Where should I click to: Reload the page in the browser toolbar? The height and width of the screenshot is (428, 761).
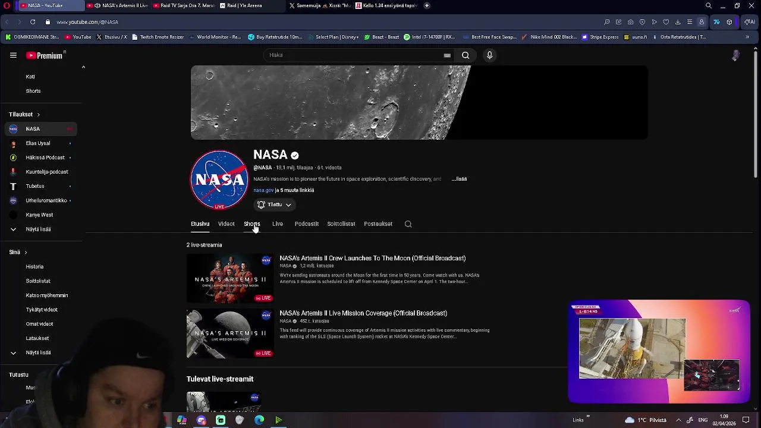click(33, 22)
